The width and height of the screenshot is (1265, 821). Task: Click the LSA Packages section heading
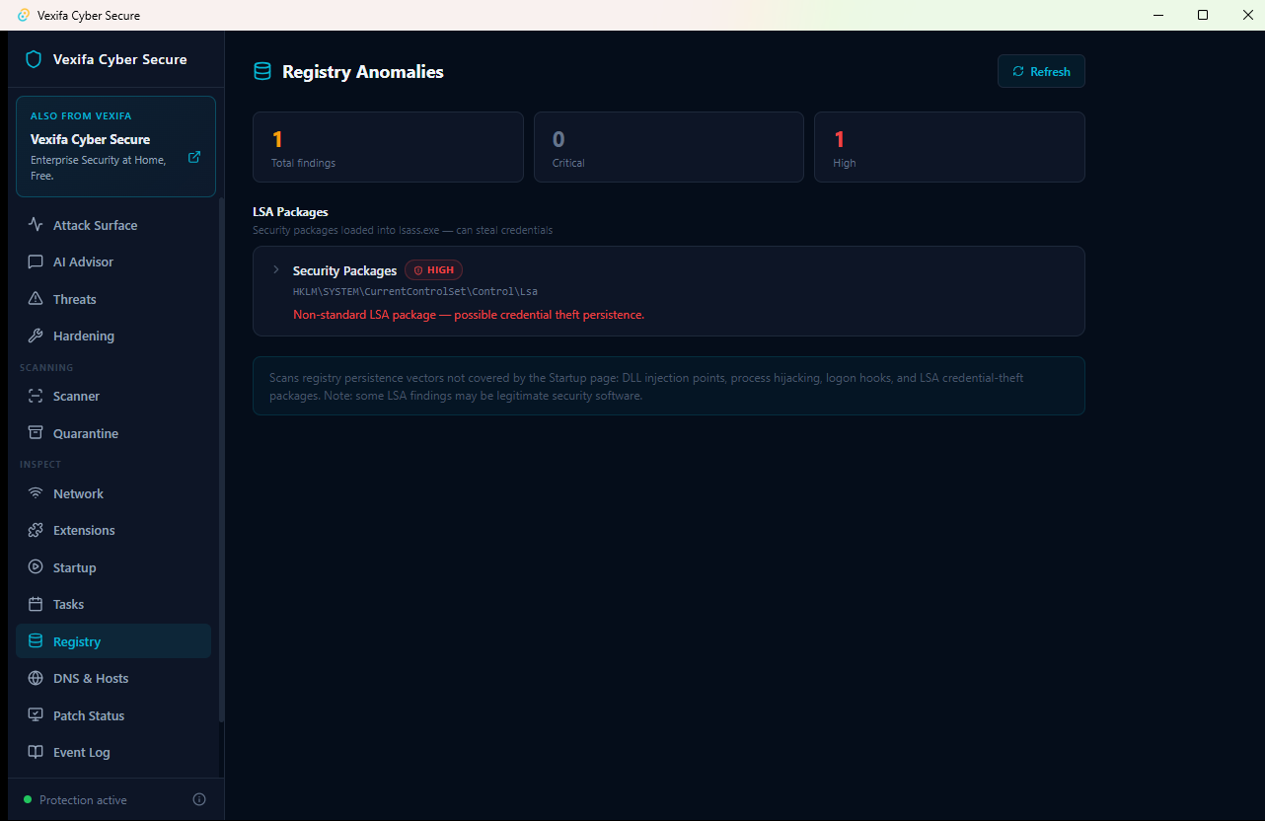click(290, 212)
